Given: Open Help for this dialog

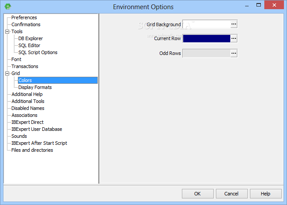Looking at the screenshot, I should [266, 194].
